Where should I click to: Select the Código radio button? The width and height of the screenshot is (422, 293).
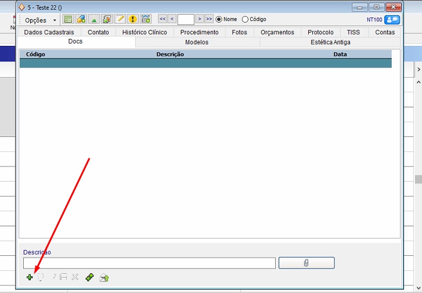pos(245,19)
